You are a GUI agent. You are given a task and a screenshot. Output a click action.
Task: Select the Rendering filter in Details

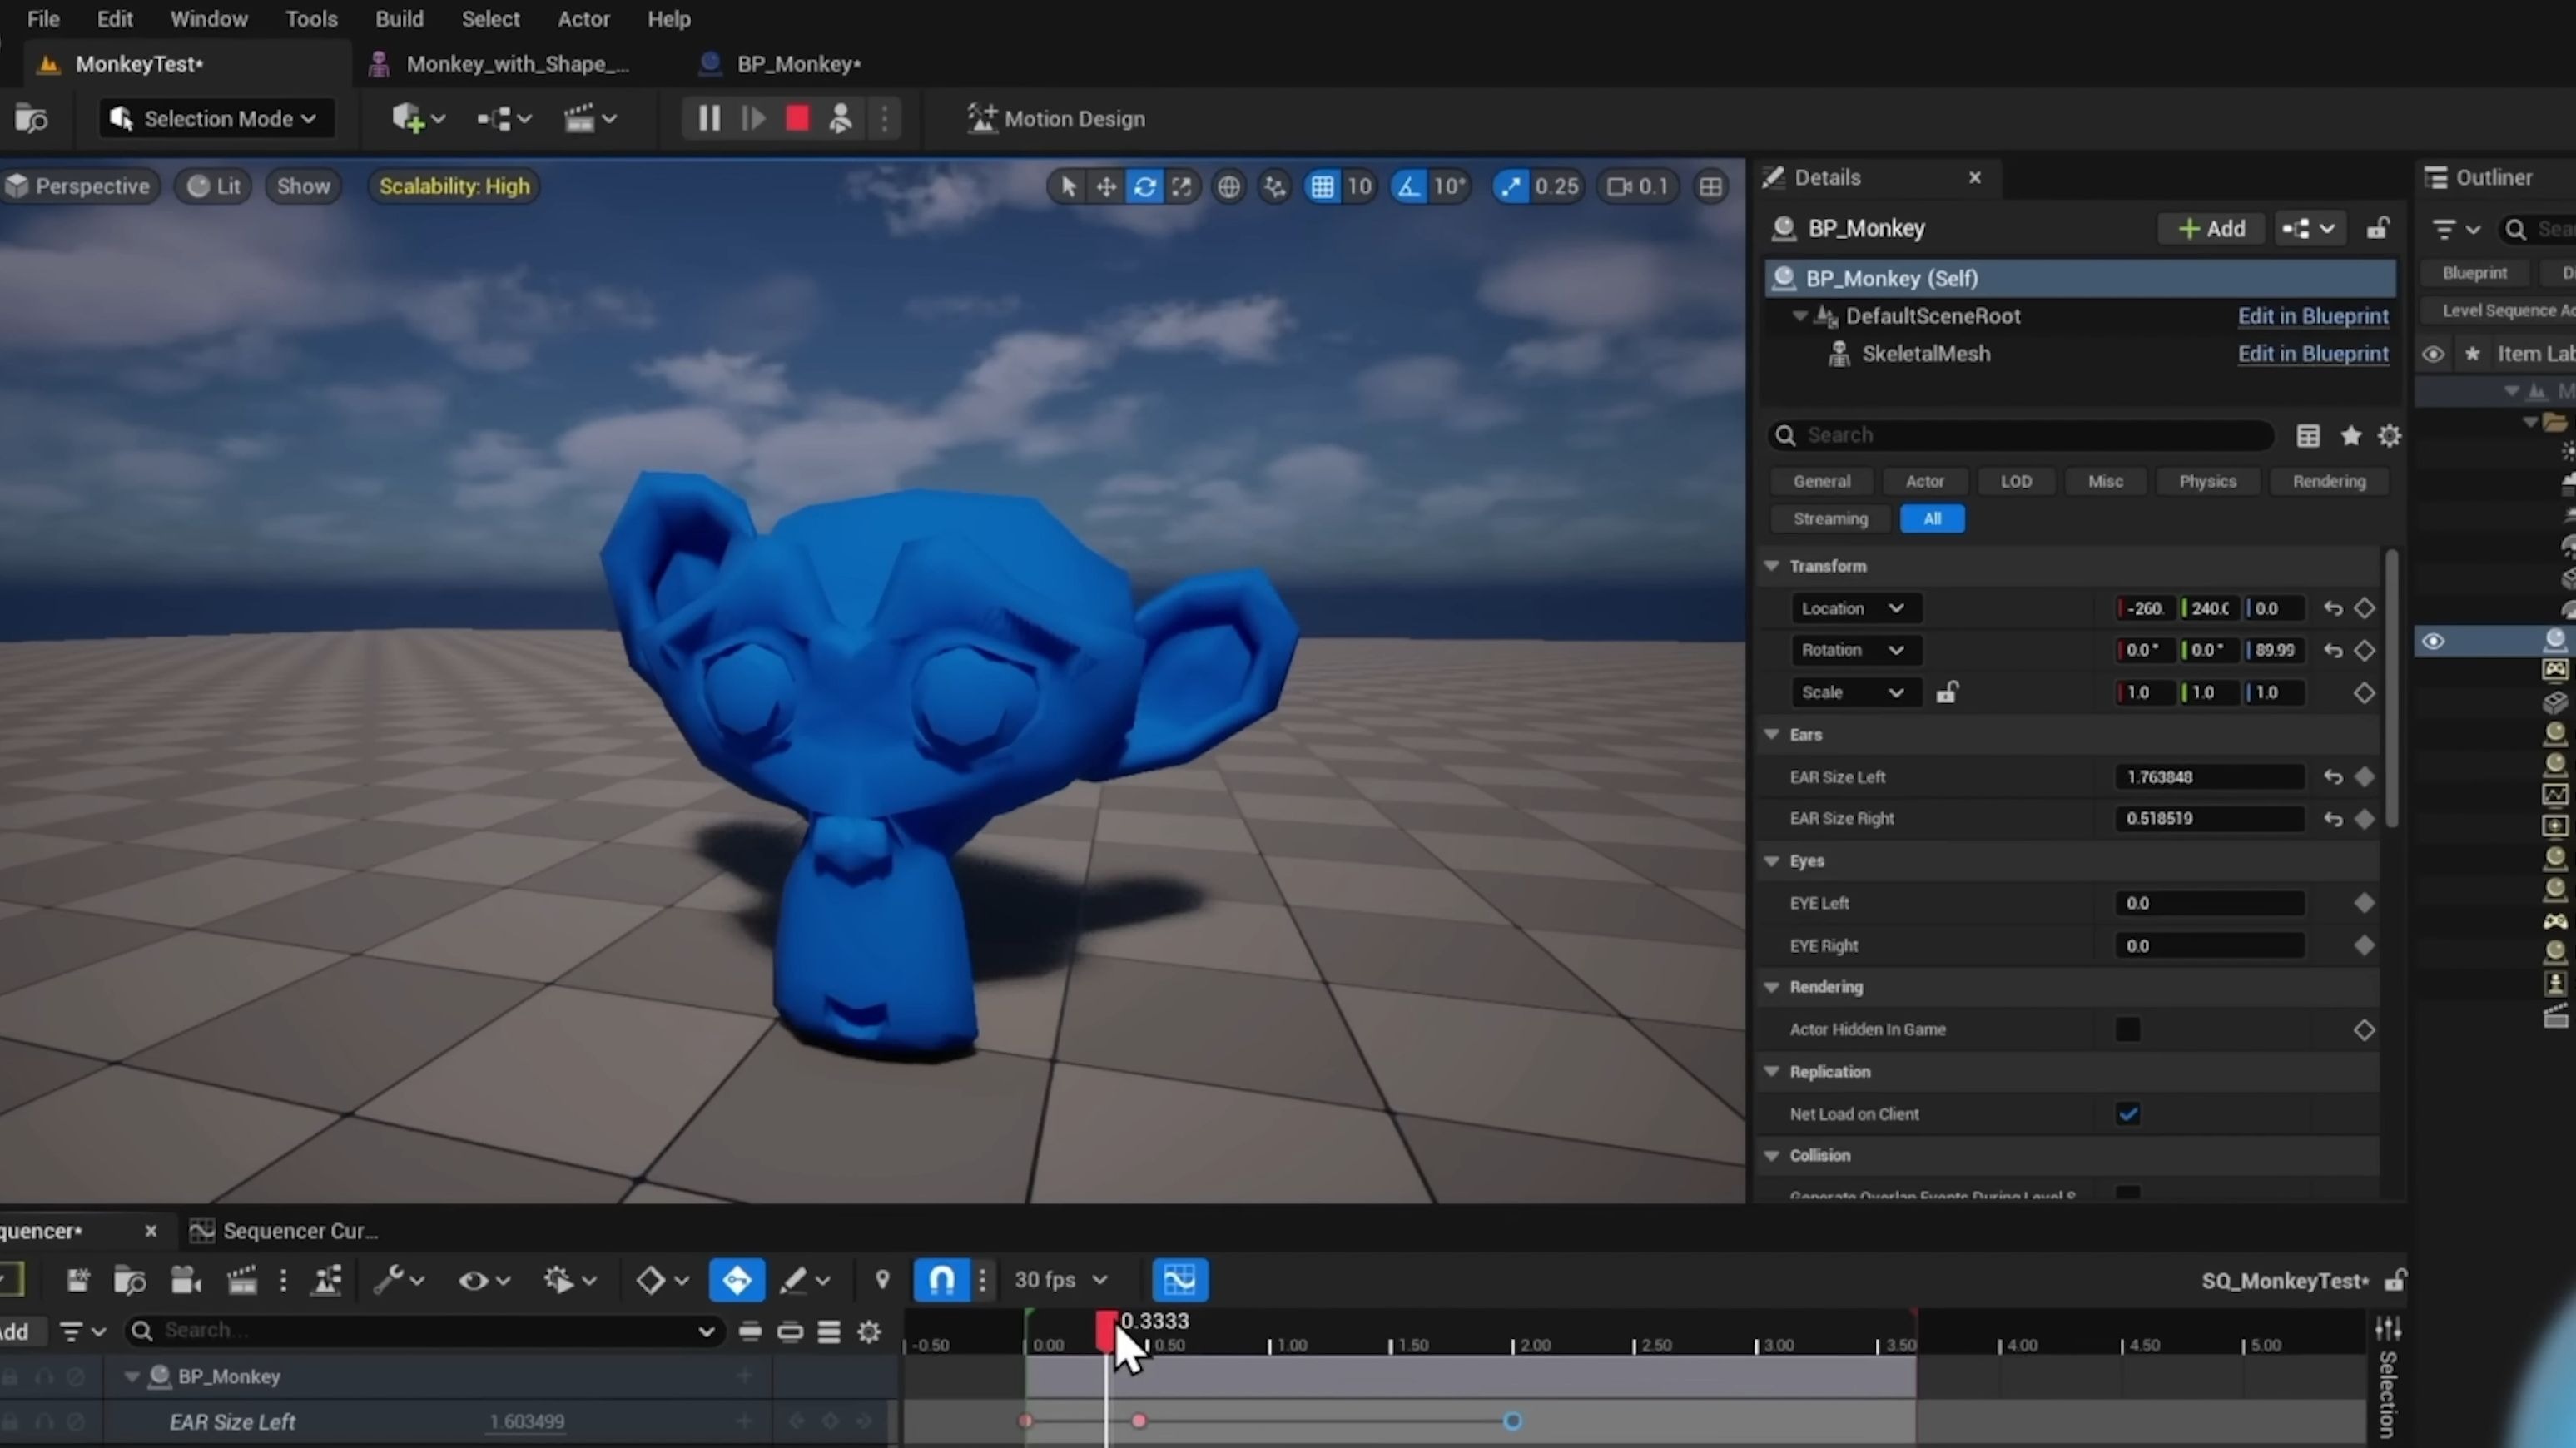[x=2329, y=481]
